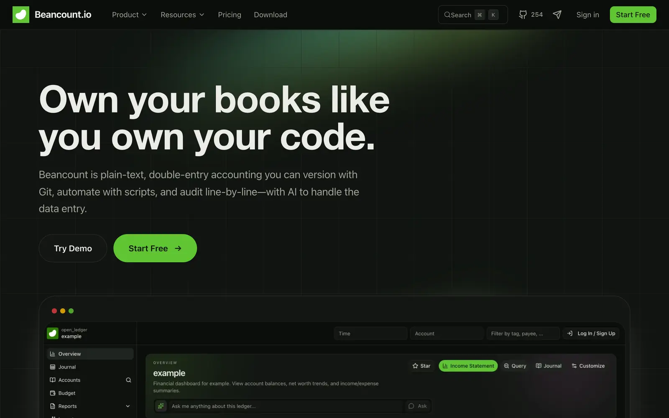
Task: Click the open_ledger label text
Action: pyautogui.click(x=74, y=330)
